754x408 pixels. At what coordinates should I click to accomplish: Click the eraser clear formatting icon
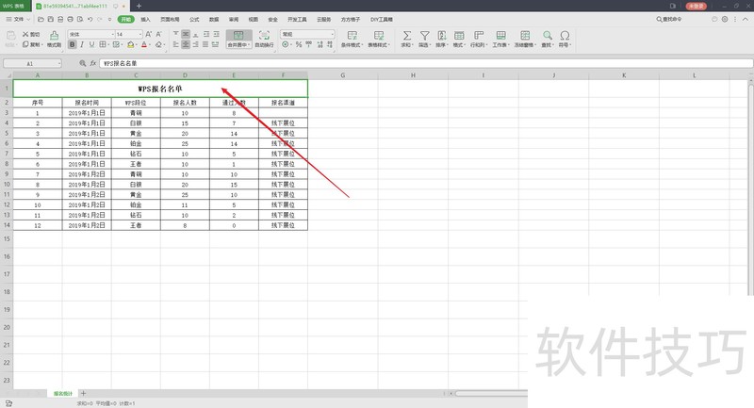tap(158, 44)
